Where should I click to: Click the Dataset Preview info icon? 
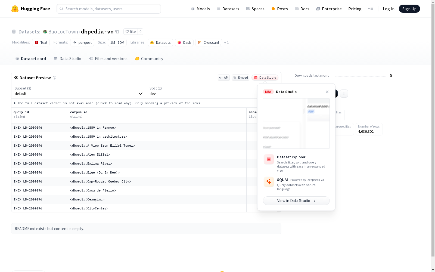pyautogui.click(x=54, y=78)
